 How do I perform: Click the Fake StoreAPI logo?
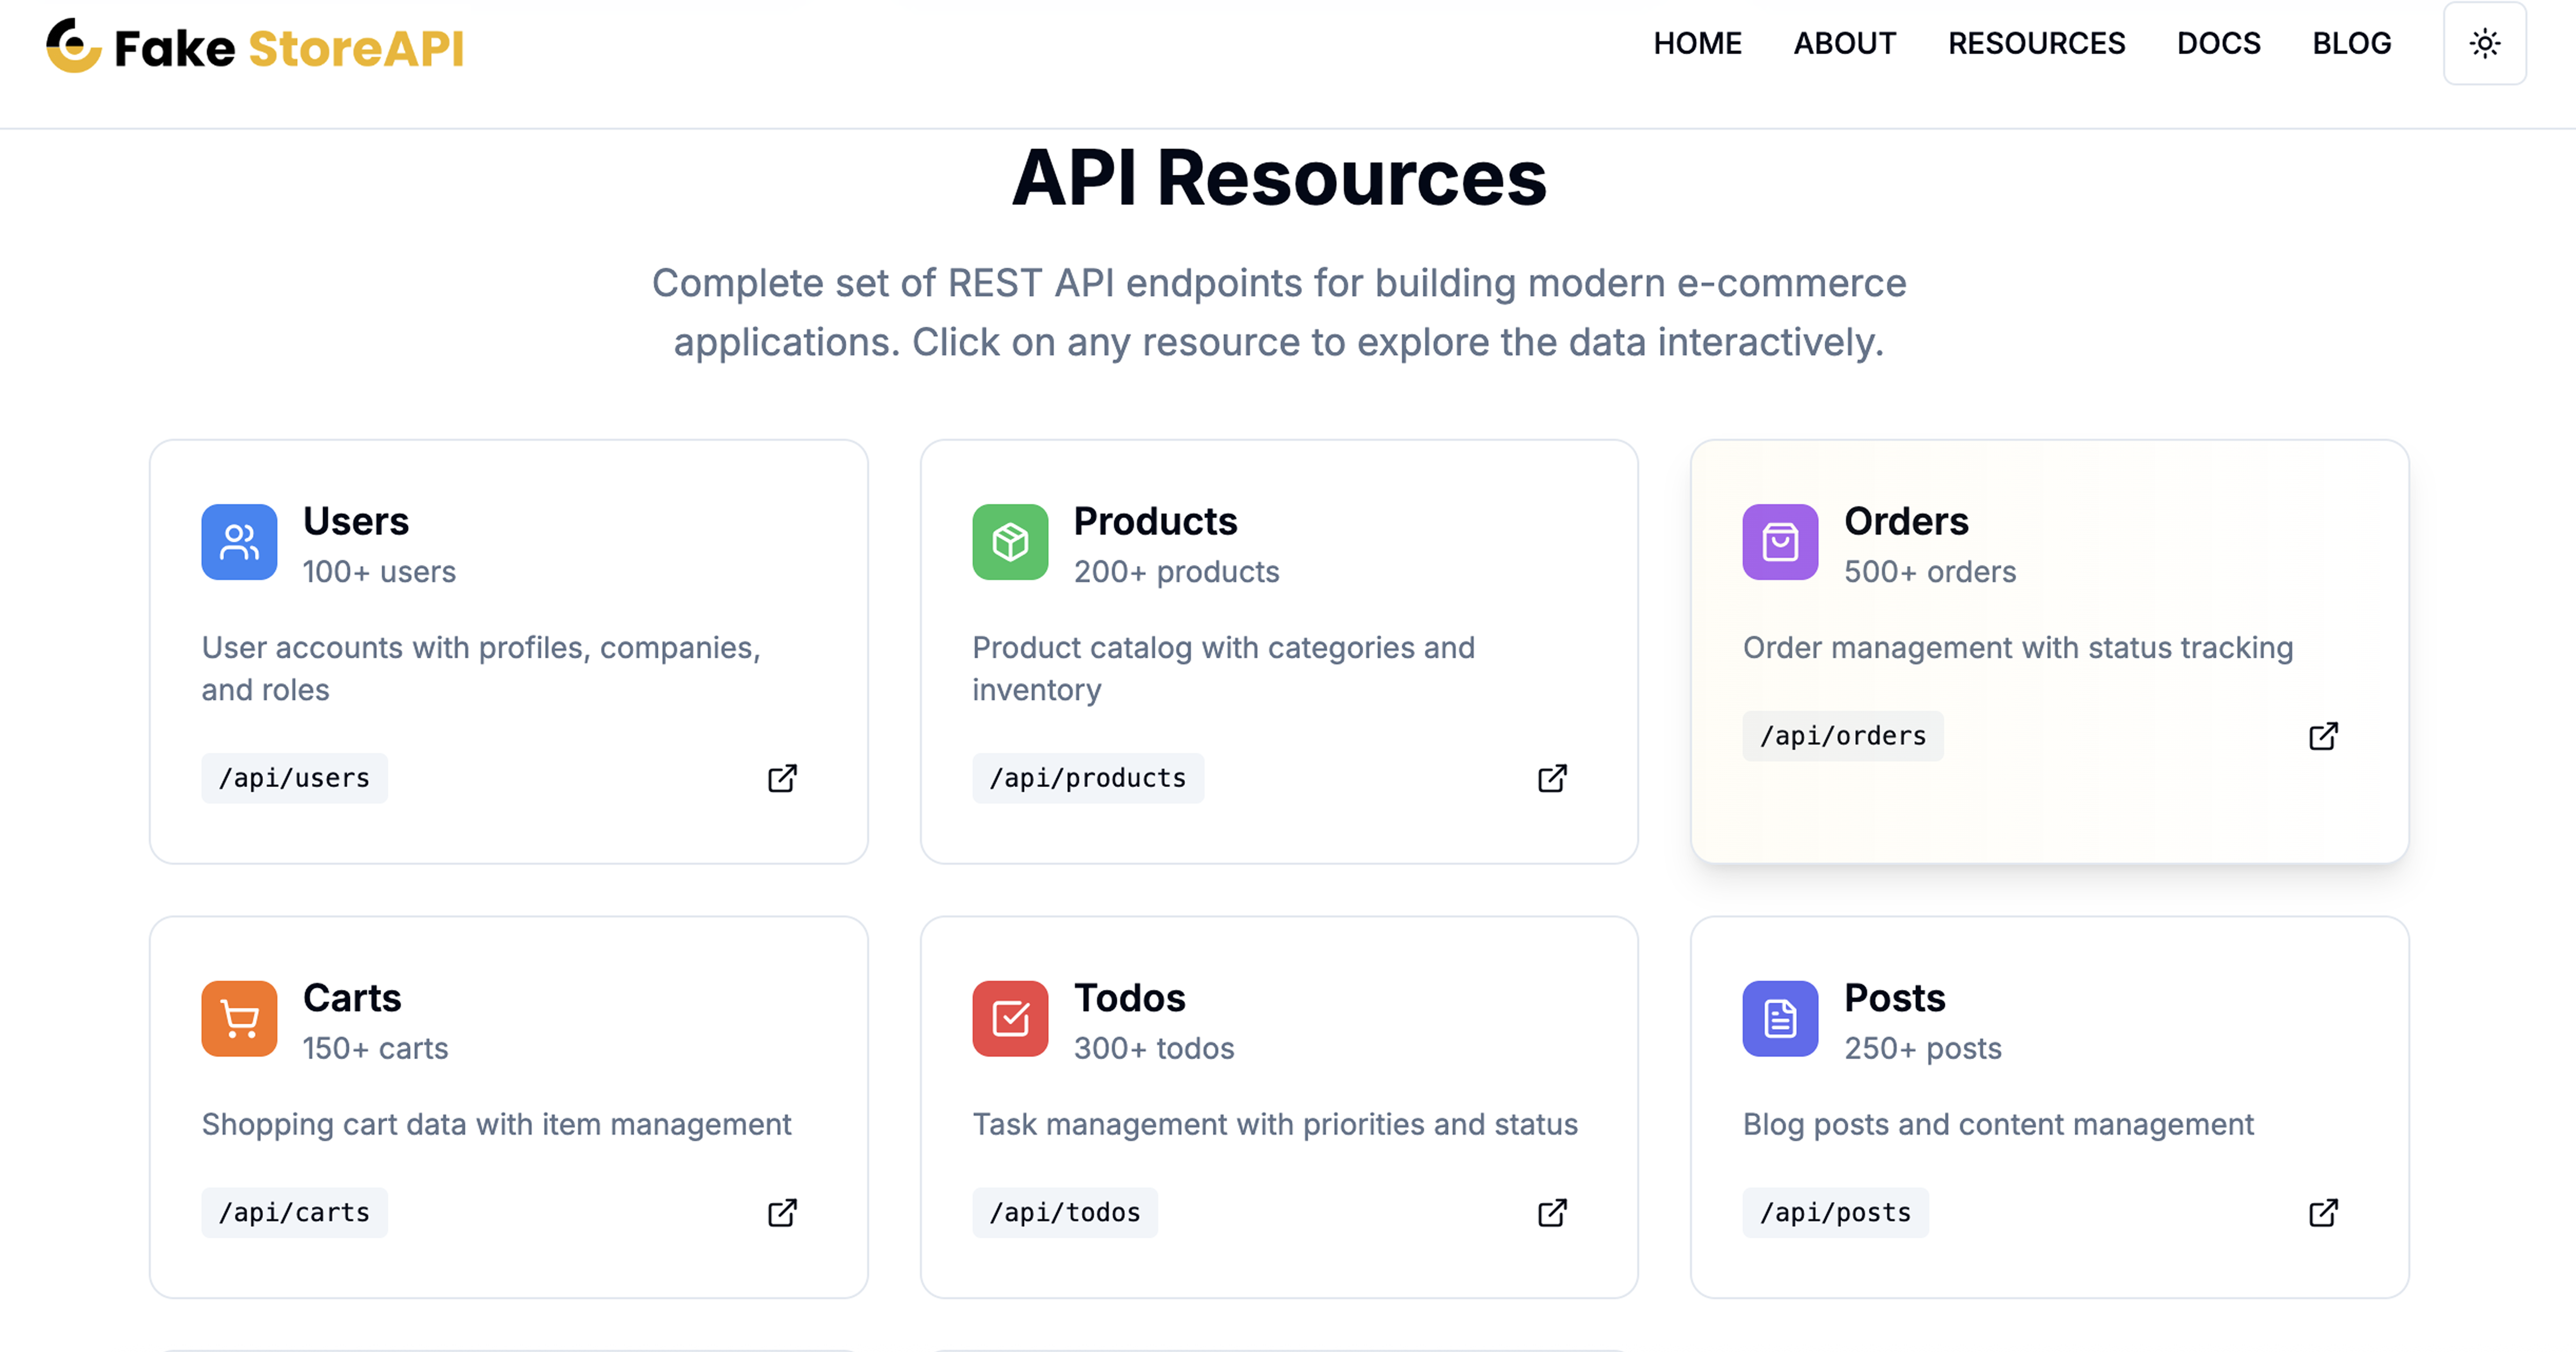click(255, 46)
